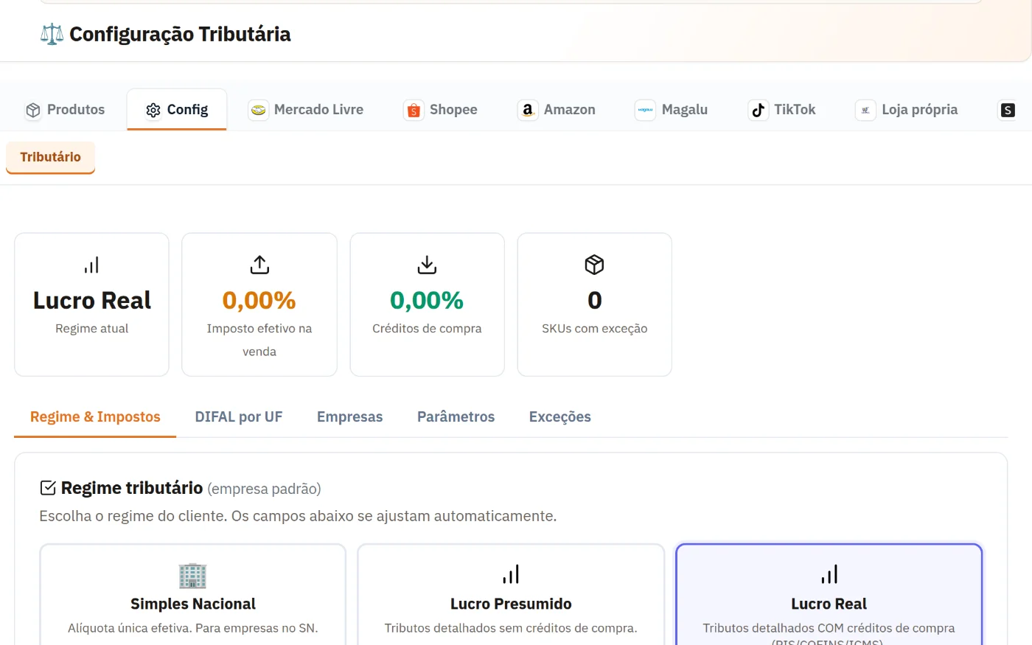This screenshot has height=645, width=1032.
Task: Click 'Alíquota única efetiva' description text
Action: [193, 628]
